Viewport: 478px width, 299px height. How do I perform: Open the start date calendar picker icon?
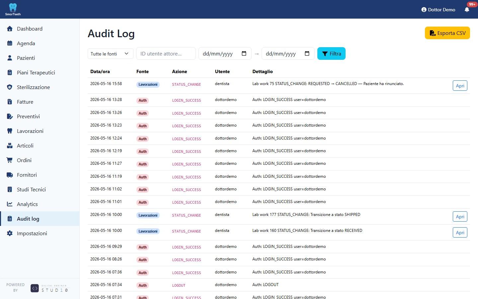(x=244, y=53)
